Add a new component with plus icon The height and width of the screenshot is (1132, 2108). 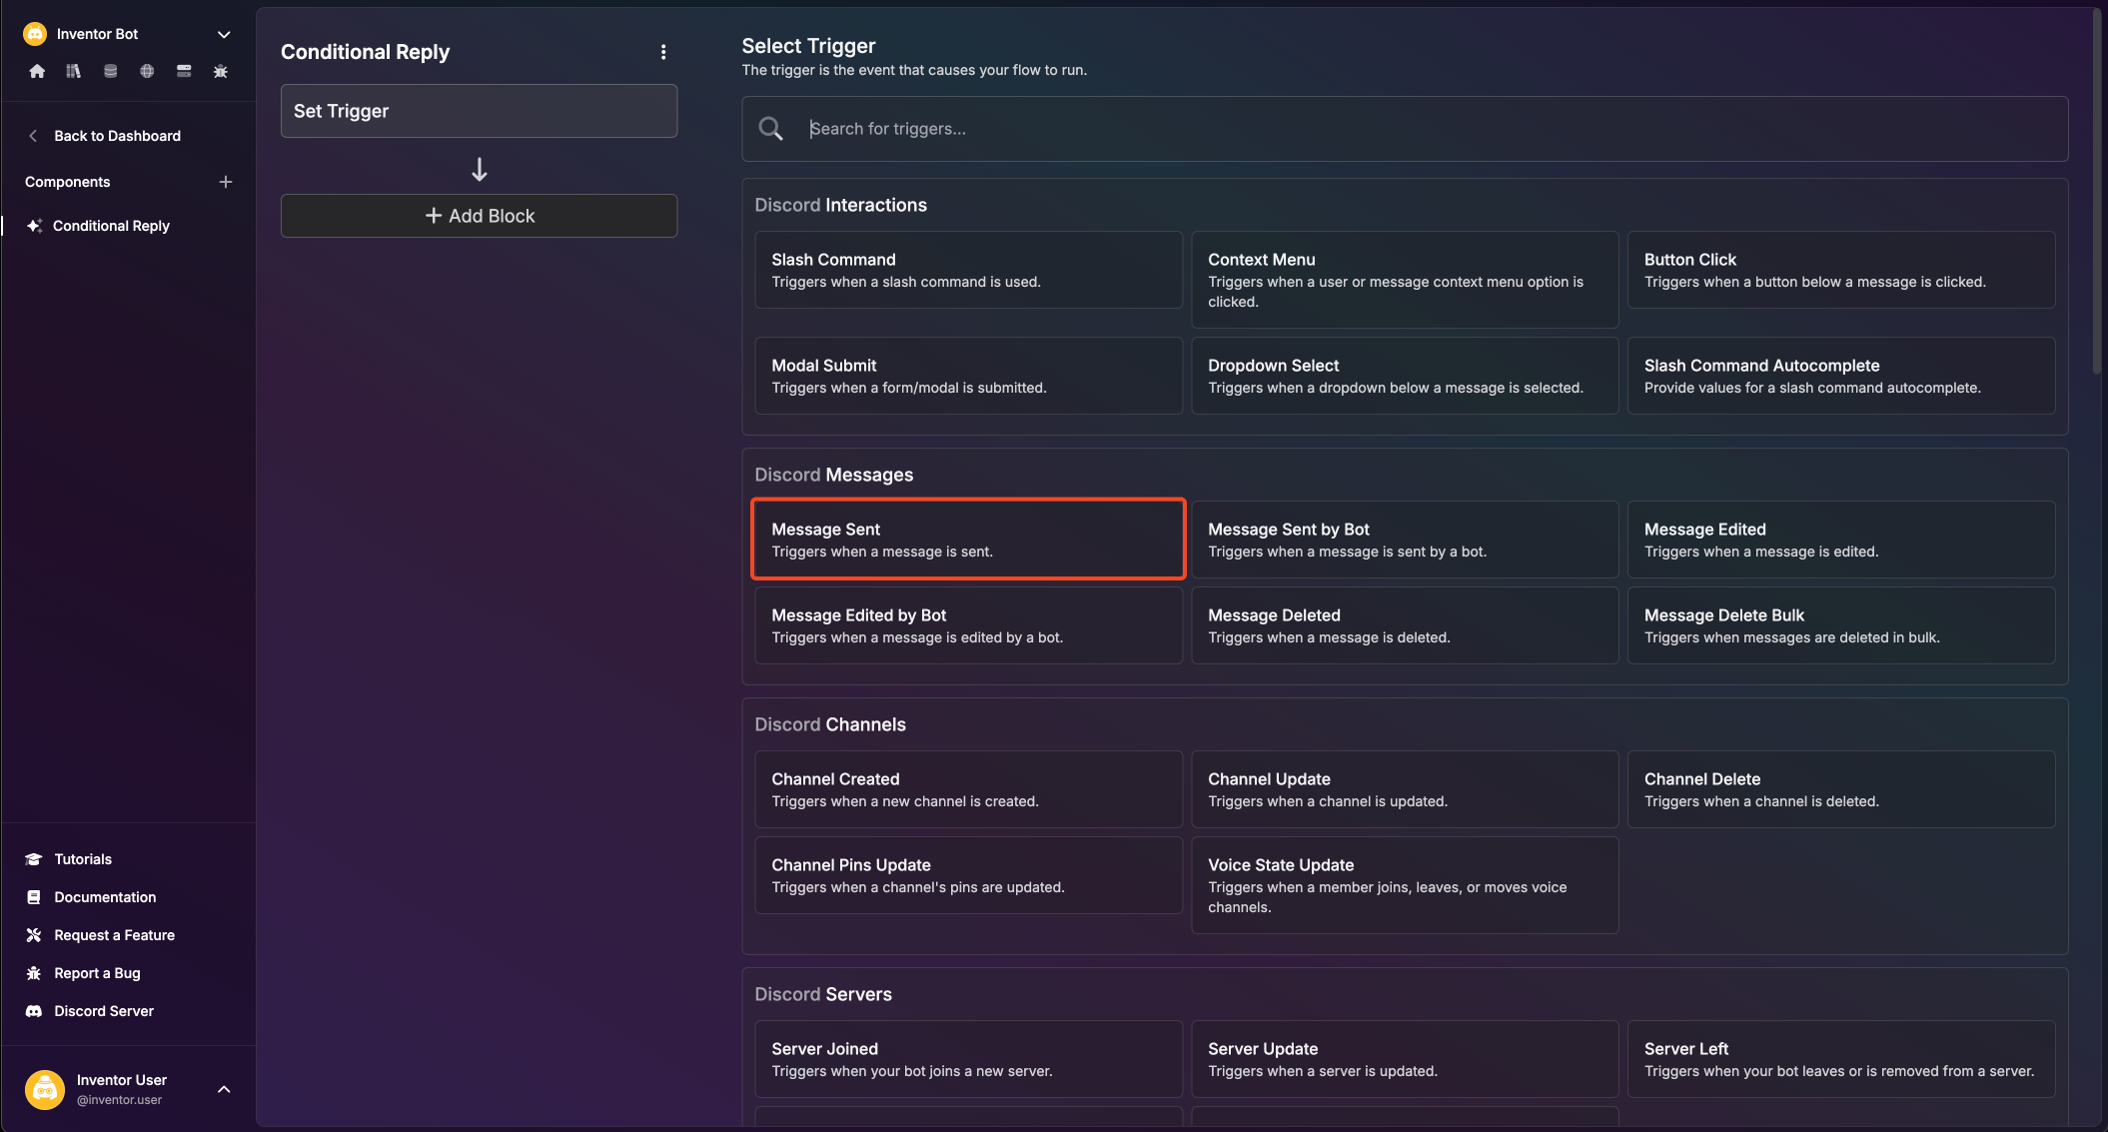[x=226, y=182]
